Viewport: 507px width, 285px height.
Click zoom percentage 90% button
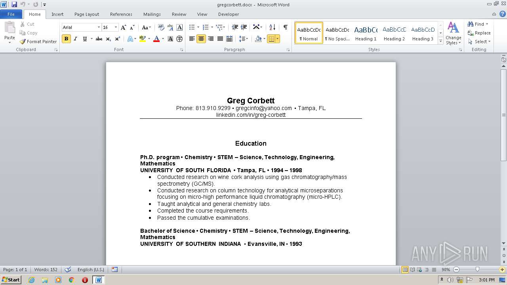[446, 270]
